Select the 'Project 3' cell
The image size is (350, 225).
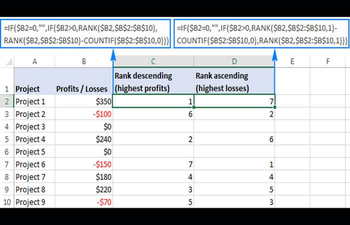pyautogui.click(x=34, y=126)
